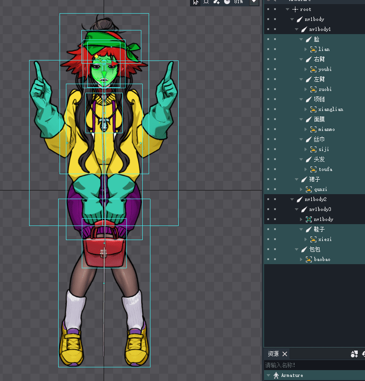This screenshot has height=381, width=365.
Task: Click the crosshair icon beside root
Action: coord(295,9)
